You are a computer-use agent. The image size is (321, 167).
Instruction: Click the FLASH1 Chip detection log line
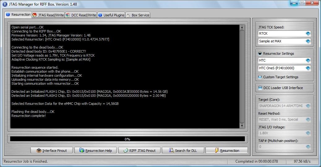coord(89,92)
